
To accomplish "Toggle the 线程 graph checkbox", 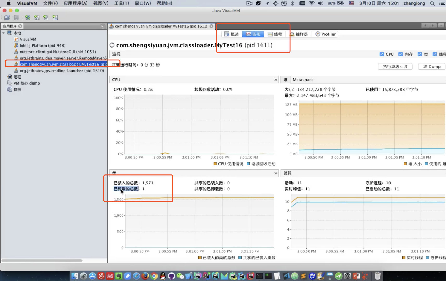I will 435,54.
